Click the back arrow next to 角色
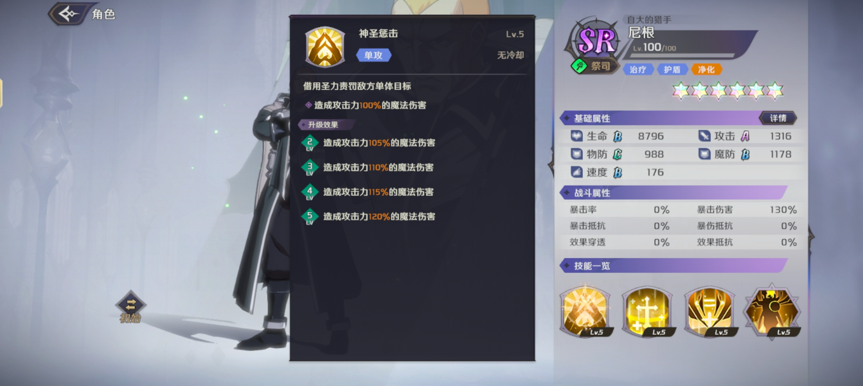The image size is (863, 386). point(67,13)
